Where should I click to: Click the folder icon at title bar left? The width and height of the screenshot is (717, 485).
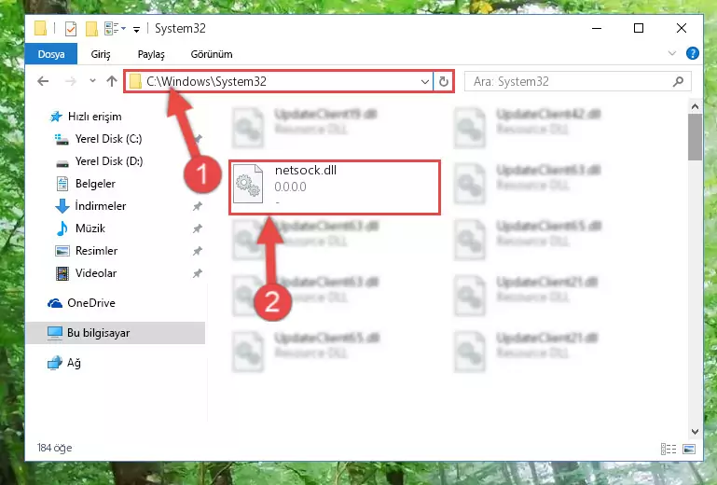40,28
